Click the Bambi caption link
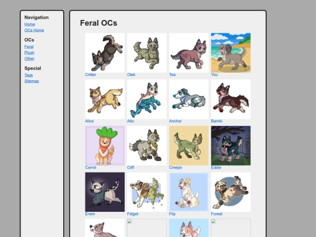Screen dimensions: 316x237 217,121
